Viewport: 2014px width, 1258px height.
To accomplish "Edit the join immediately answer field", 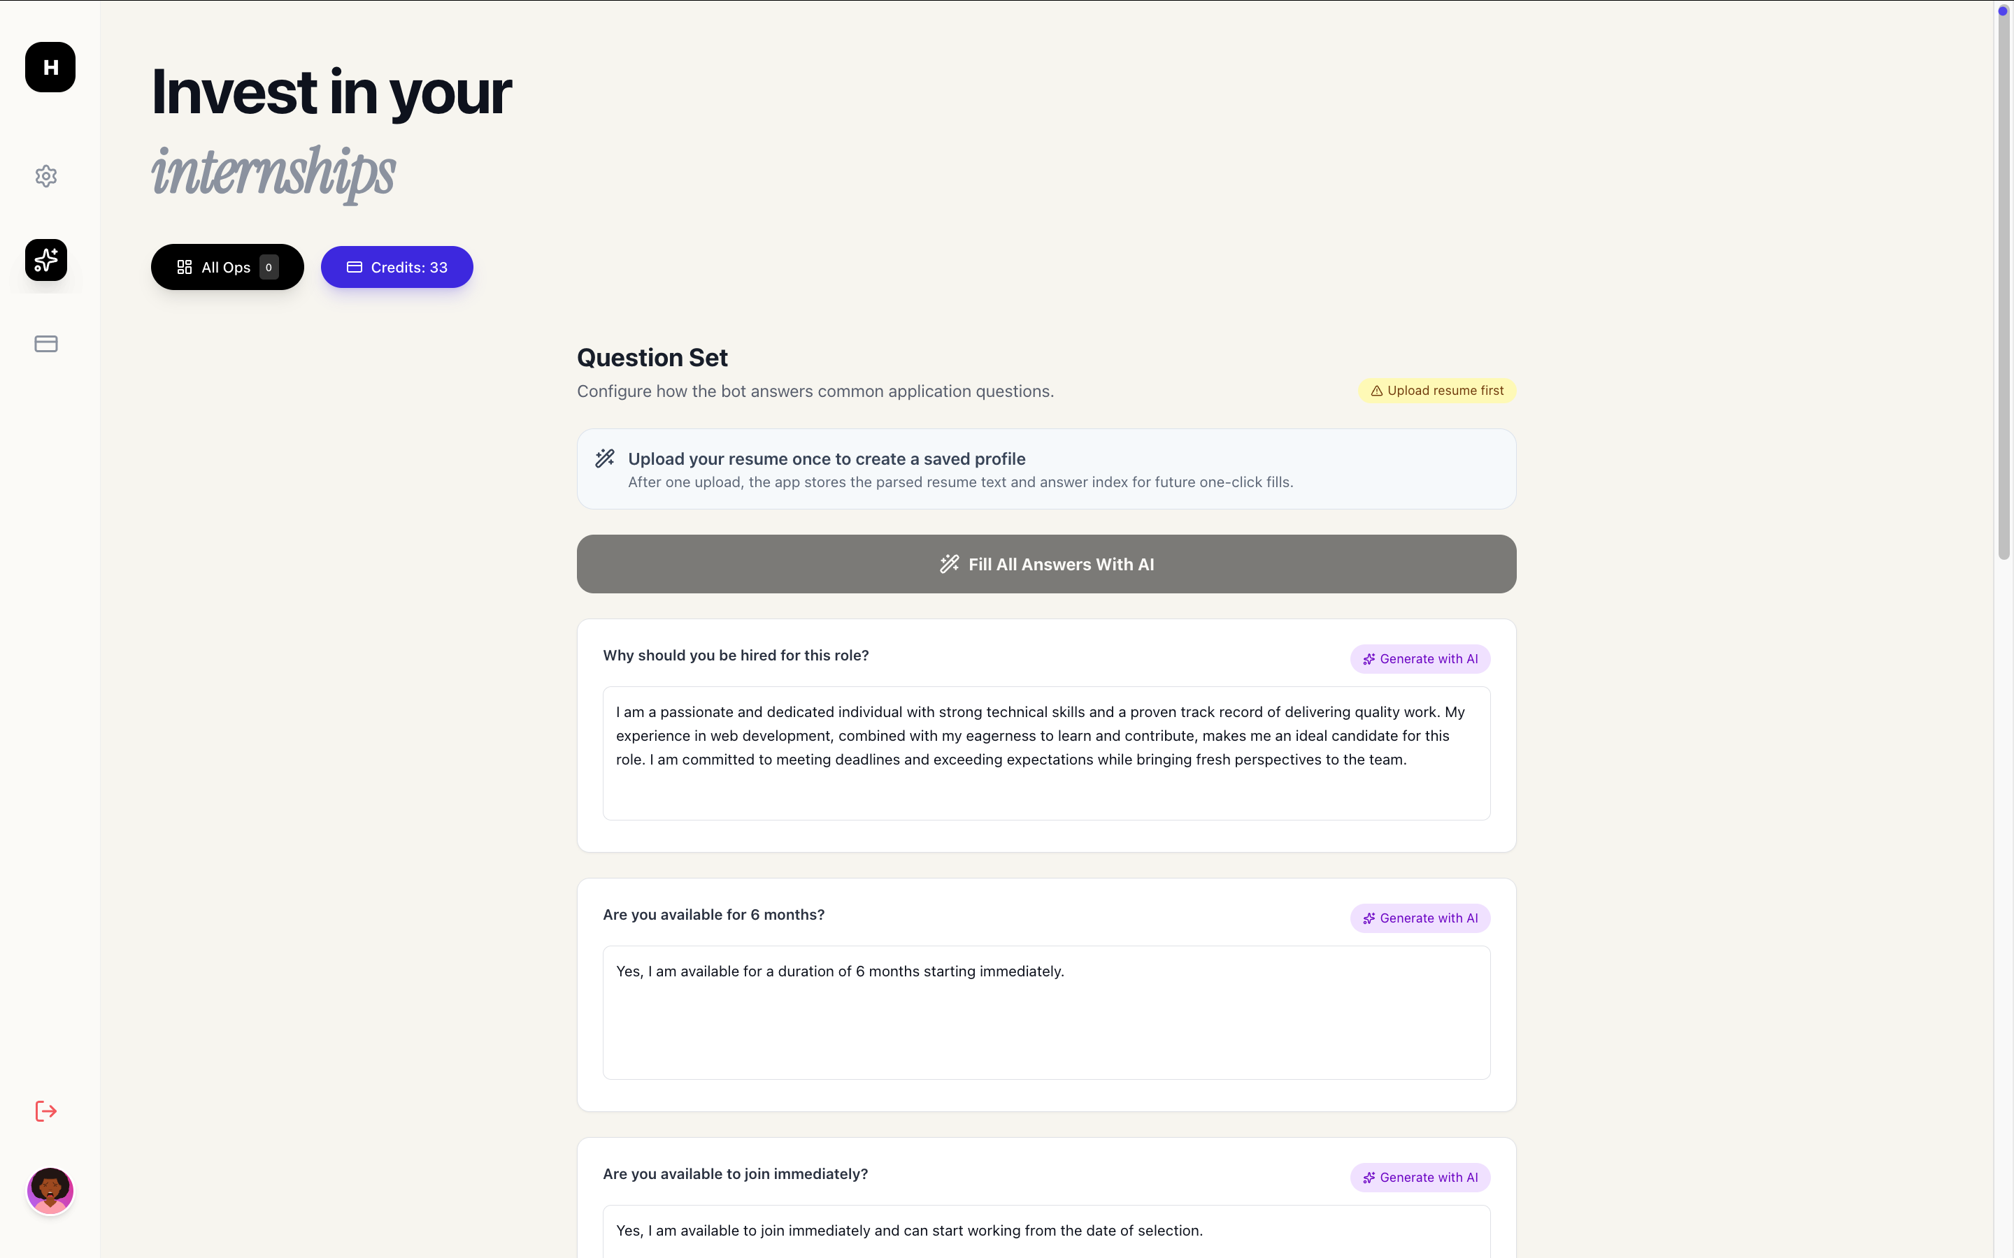I will pyautogui.click(x=1046, y=1232).
